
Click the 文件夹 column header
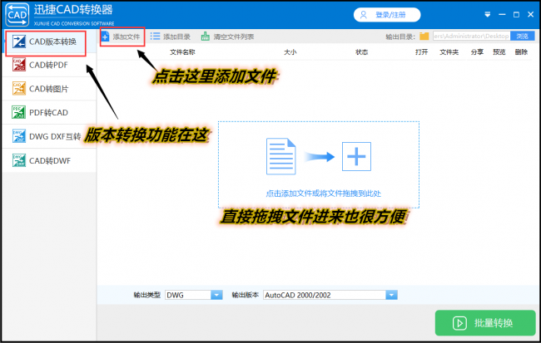[x=449, y=52]
